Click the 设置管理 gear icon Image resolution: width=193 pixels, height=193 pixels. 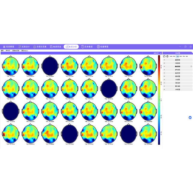pos(98,47)
